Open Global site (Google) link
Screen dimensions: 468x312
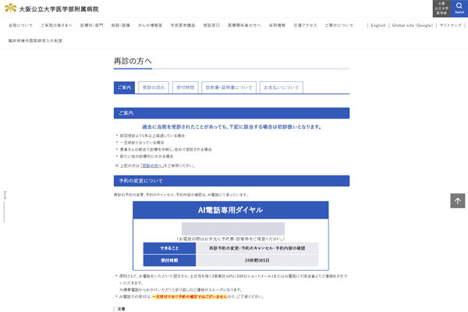413,26
